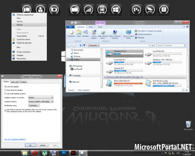The image size is (195, 156).
Task: Switch to the Drive ribbon tab
Action: (100, 27)
